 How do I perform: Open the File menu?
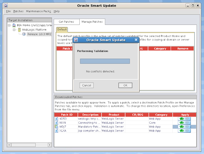coord(8,11)
